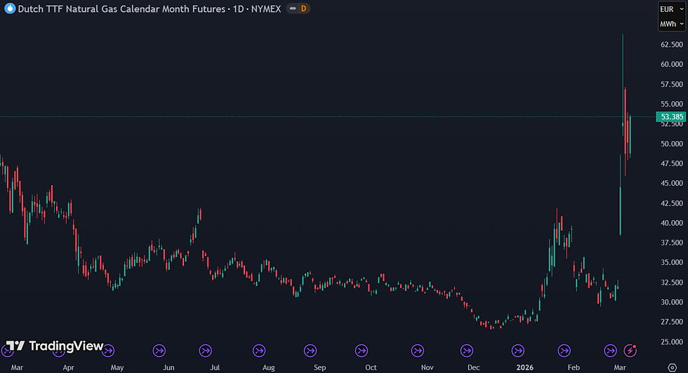Click the 37.500 price axis label
This screenshot has width=688, height=373.
coord(672,243)
